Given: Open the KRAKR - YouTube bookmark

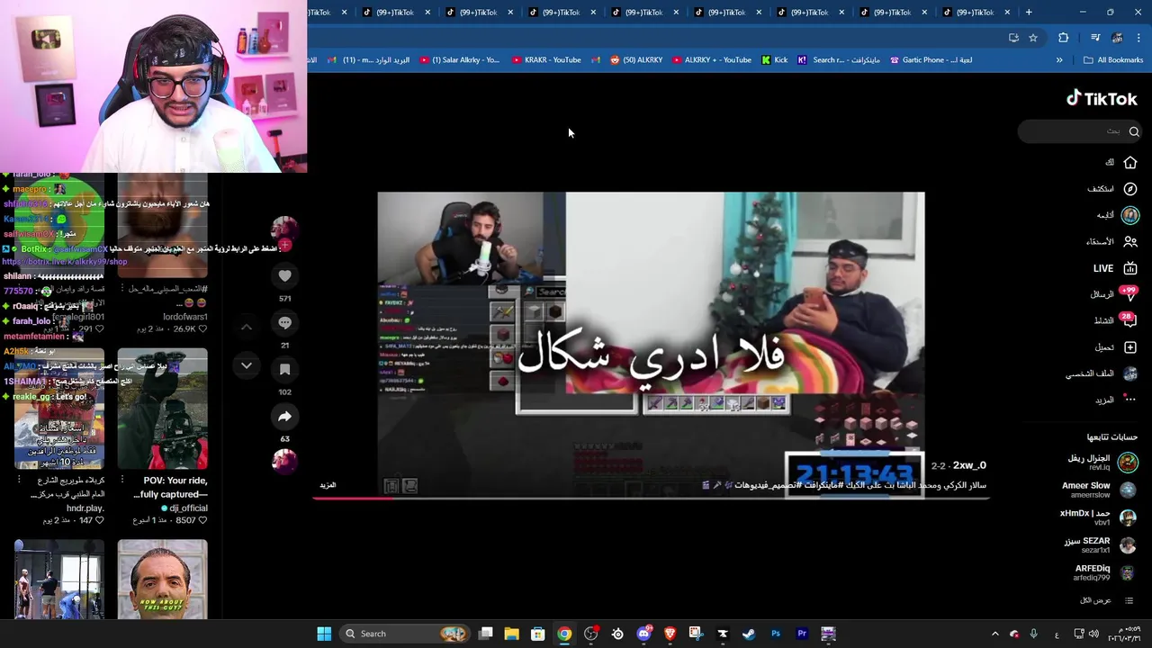Looking at the screenshot, I should pyautogui.click(x=546, y=60).
